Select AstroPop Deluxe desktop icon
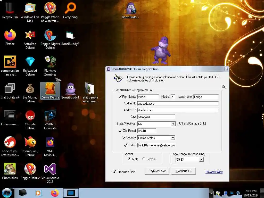 click(x=30, y=39)
